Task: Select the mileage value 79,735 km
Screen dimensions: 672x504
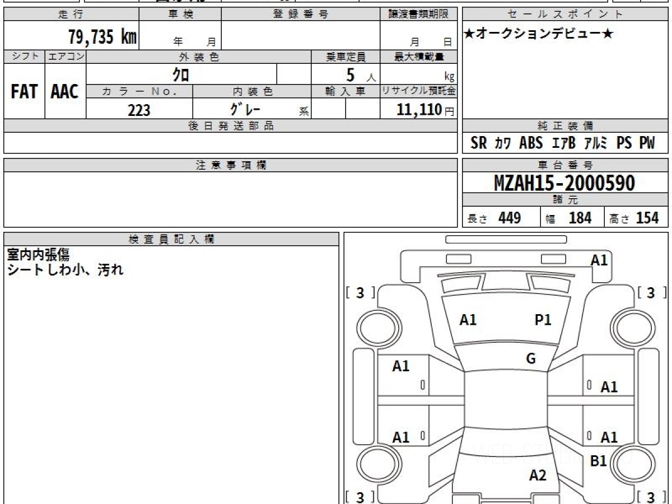Action: 102,37
